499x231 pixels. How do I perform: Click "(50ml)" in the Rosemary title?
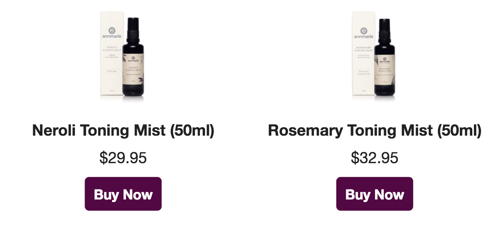click(x=460, y=131)
